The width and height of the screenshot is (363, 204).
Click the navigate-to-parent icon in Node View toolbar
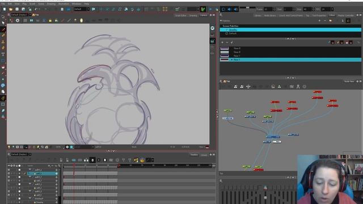248,87
